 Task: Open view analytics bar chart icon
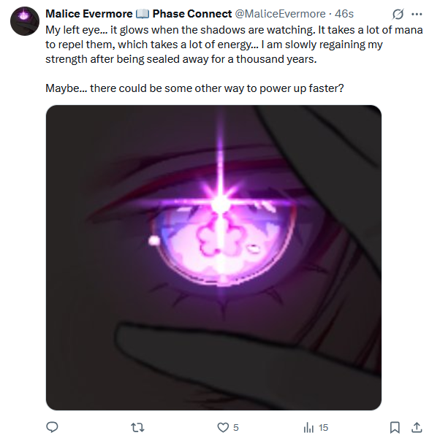click(308, 428)
